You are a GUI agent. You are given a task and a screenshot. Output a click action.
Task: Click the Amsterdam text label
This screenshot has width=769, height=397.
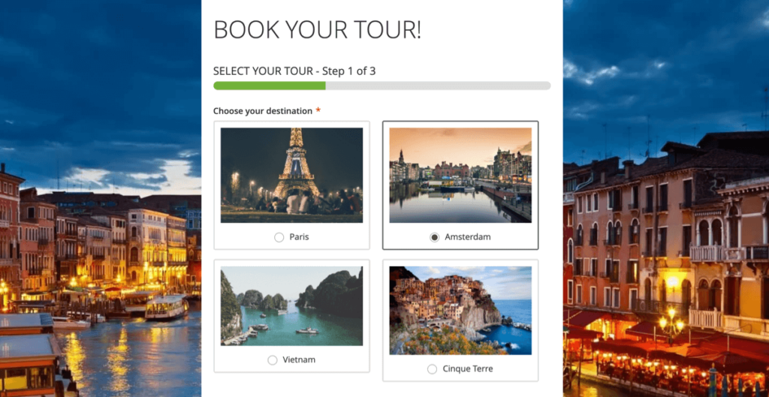click(x=467, y=237)
